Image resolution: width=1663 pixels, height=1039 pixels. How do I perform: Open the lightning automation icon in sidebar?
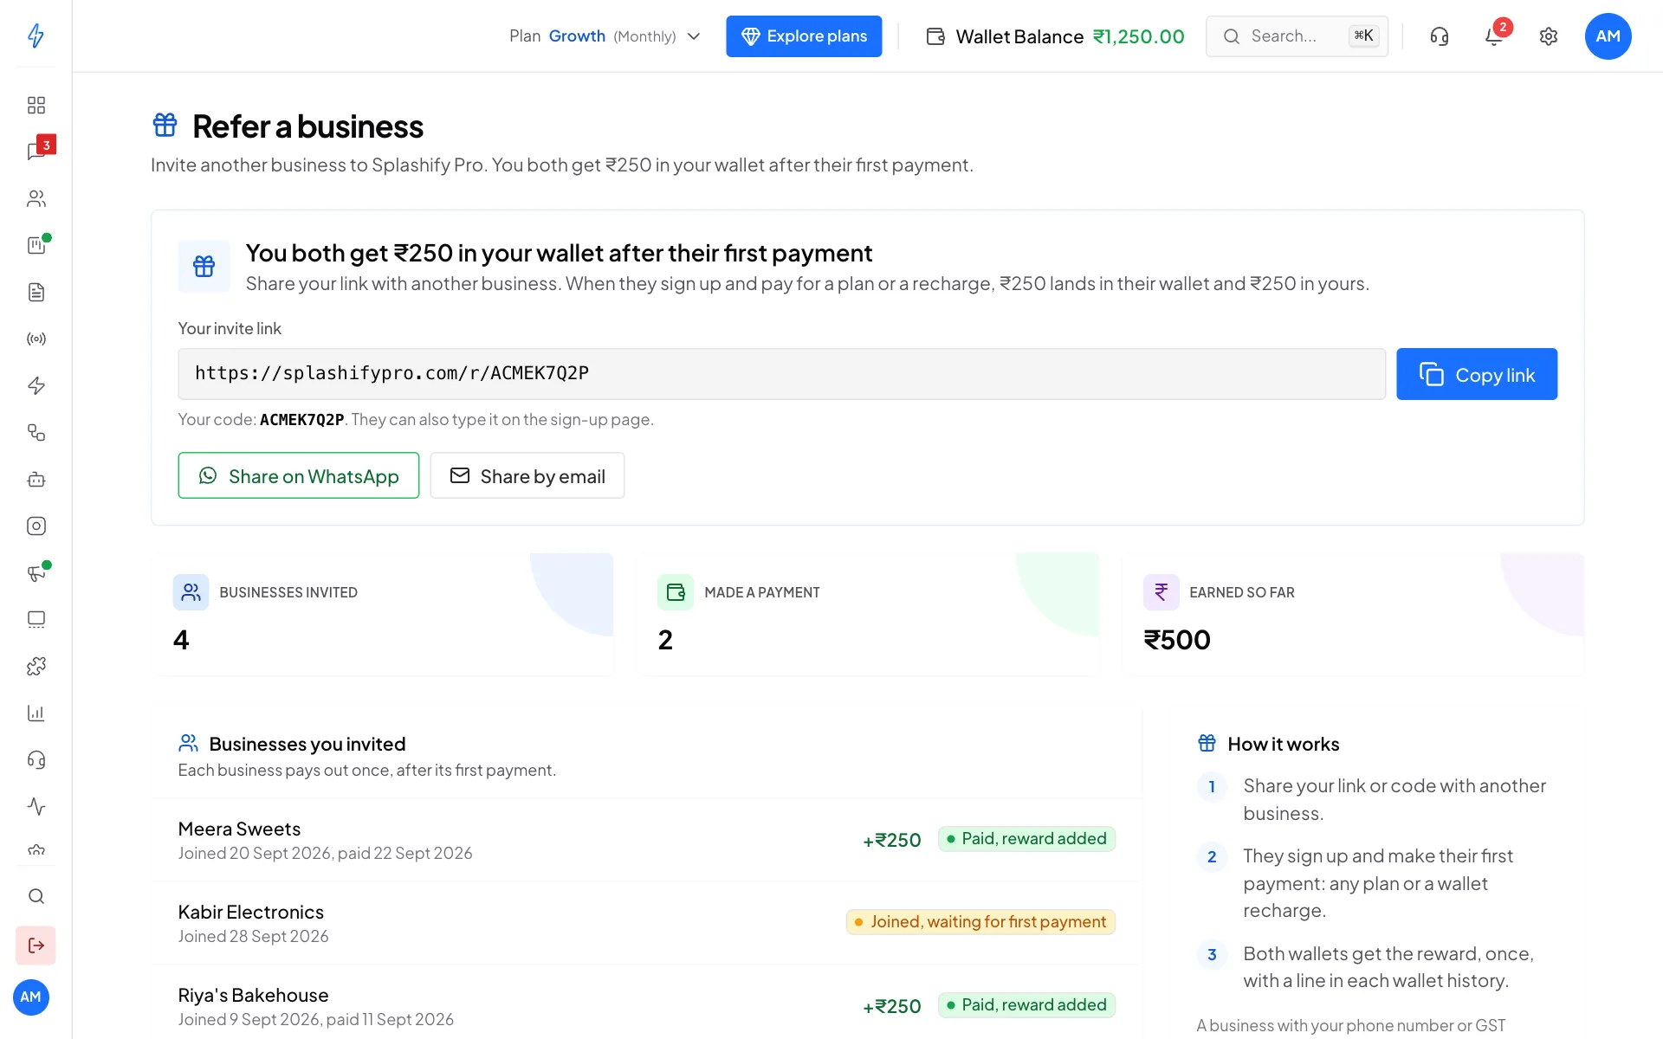pyautogui.click(x=36, y=385)
